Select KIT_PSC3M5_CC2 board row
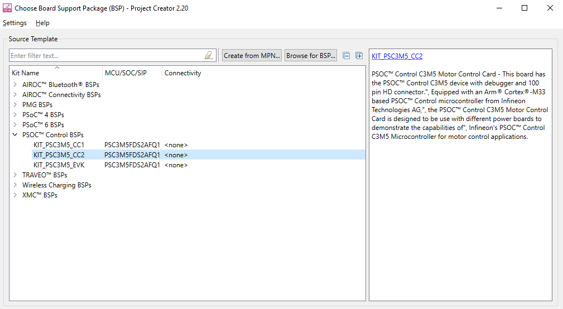The image size is (563, 309). pyautogui.click(x=199, y=155)
